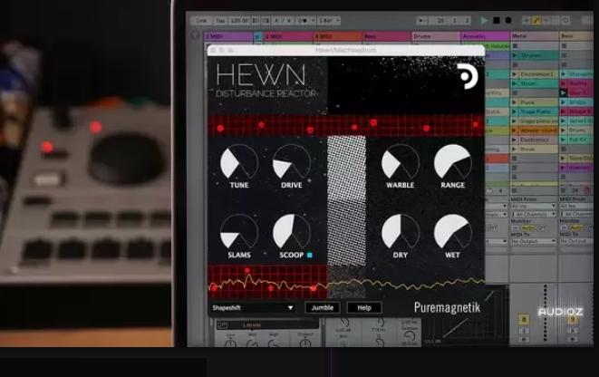Click the Puremagnetik circular logo in Hewn
599x377 pixels.
[x=468, y=76]
